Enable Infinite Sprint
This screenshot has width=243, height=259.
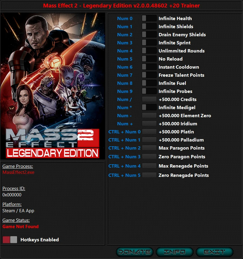click(149, 43)
